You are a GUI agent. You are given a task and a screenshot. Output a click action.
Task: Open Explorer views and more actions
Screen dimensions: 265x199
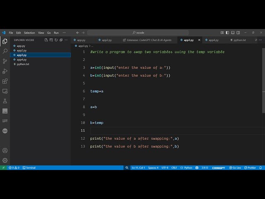pyautogui.click(x=66, y=40)
